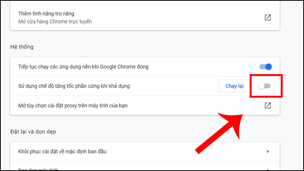Click the Chạy lại button
Screen dimensions: 304x171
click(x=234, y=86)
